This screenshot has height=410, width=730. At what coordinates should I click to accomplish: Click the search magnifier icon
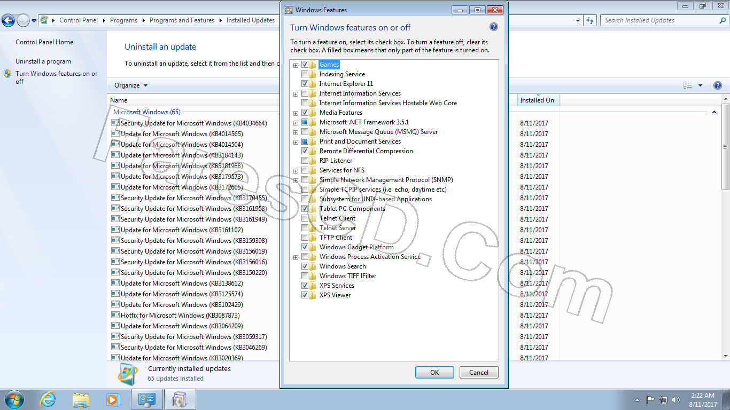coord(722,20)
